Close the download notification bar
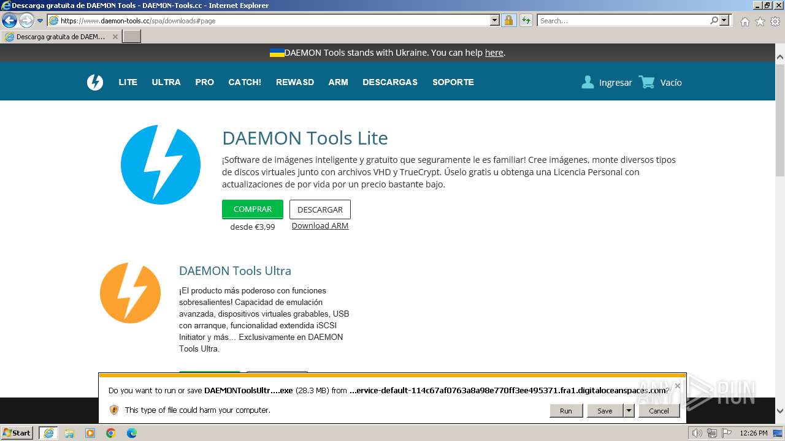The image size is (785, 441). pos(677,386)
